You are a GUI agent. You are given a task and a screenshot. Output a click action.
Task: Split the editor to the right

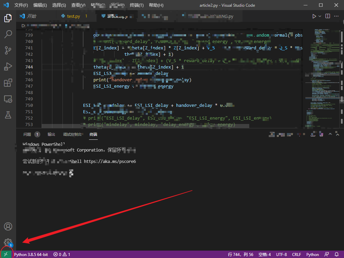[328, 16]
